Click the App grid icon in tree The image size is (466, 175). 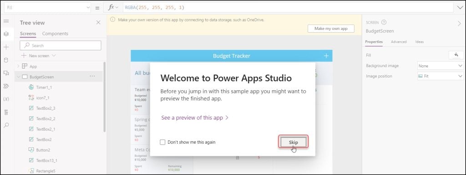25,66
